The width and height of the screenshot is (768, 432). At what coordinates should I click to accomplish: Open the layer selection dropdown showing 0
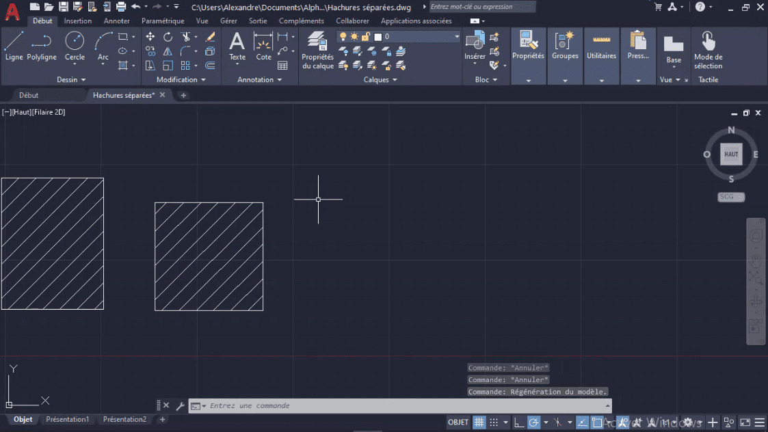pyautogui.click(x=455, y=36)
